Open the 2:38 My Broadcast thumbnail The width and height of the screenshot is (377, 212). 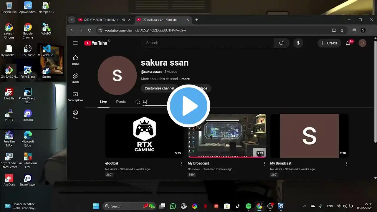[x=309, y=136]
